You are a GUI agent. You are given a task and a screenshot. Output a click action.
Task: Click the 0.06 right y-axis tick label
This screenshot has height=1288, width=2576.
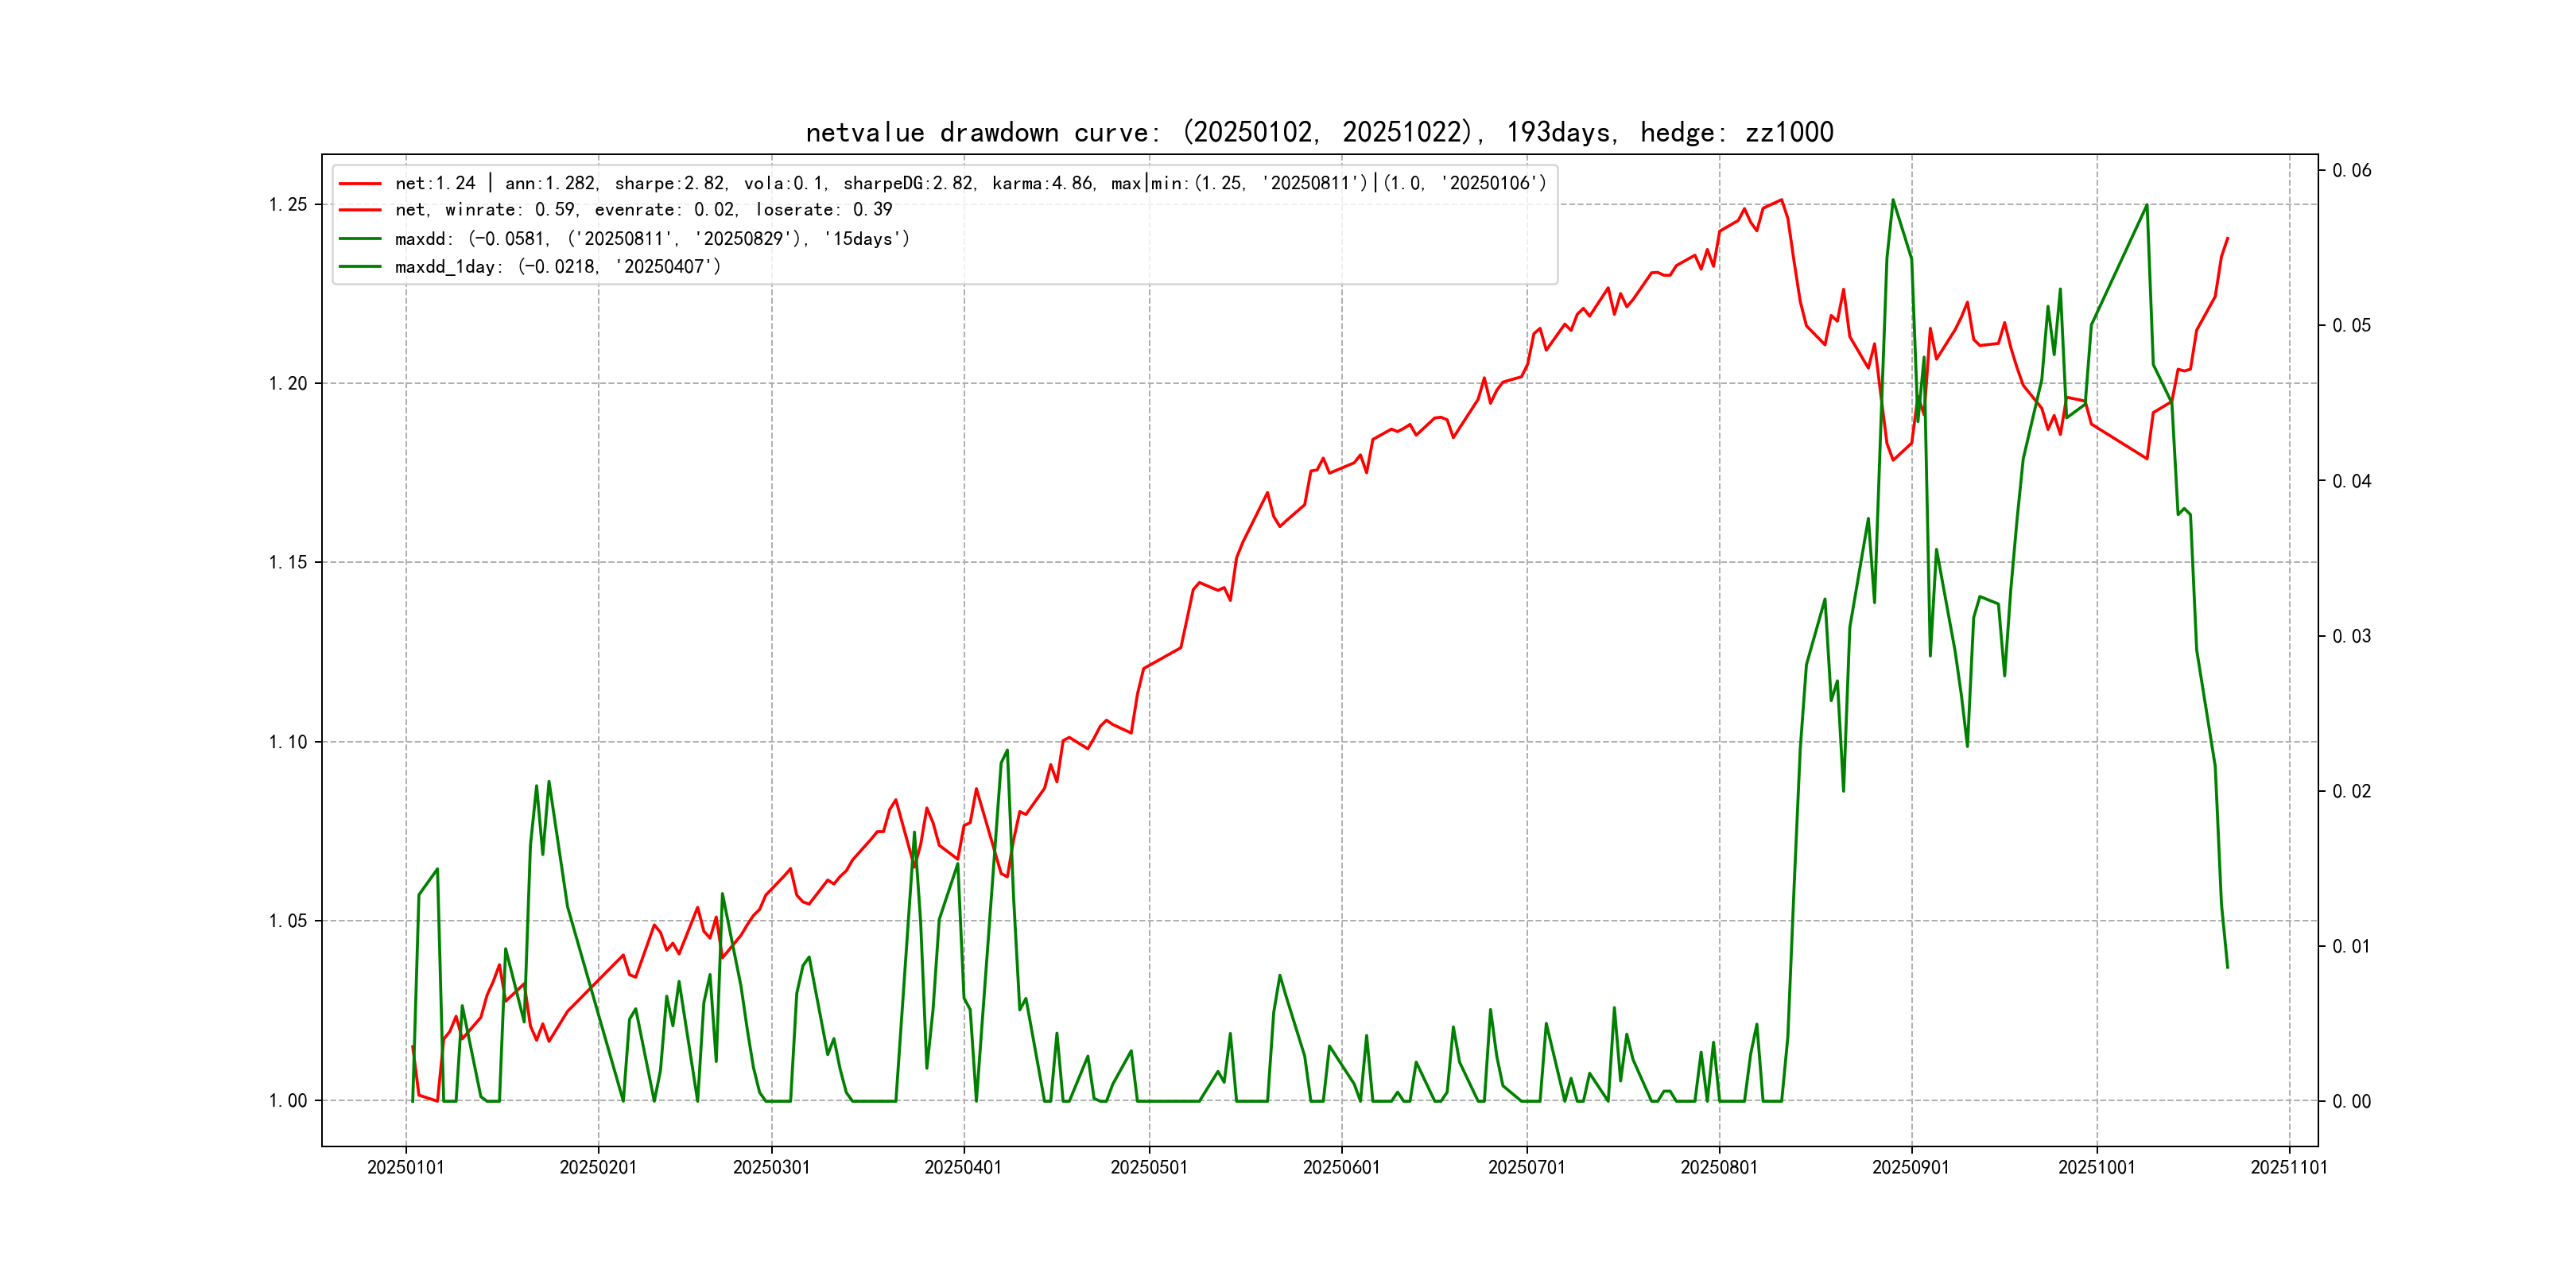click(2351, 170)
